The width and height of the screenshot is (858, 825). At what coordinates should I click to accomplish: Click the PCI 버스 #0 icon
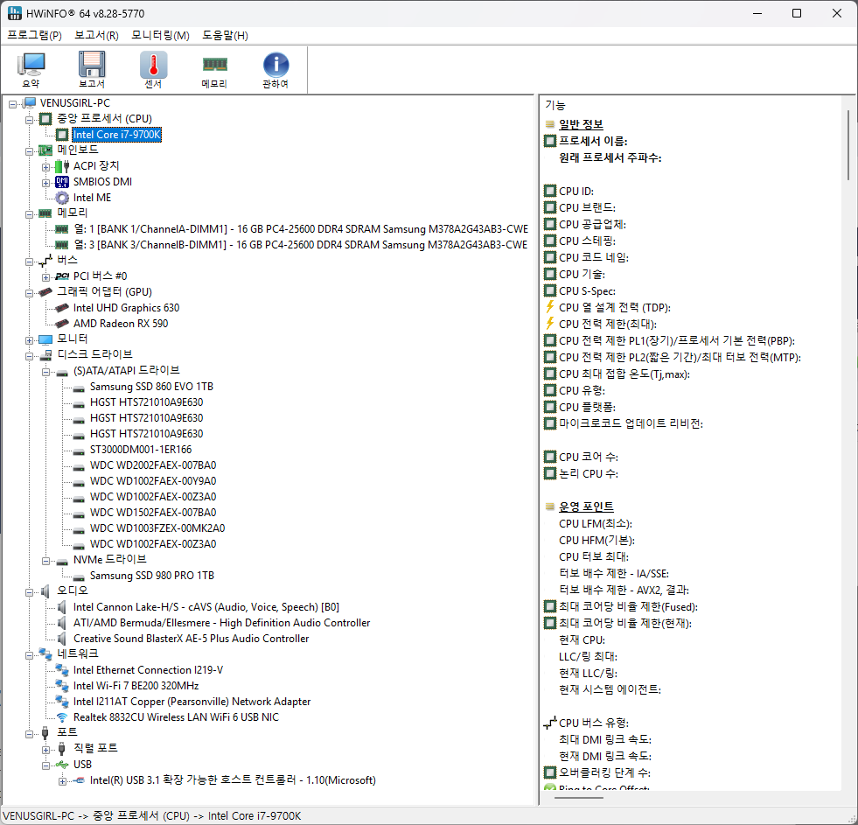pos(62,276)
